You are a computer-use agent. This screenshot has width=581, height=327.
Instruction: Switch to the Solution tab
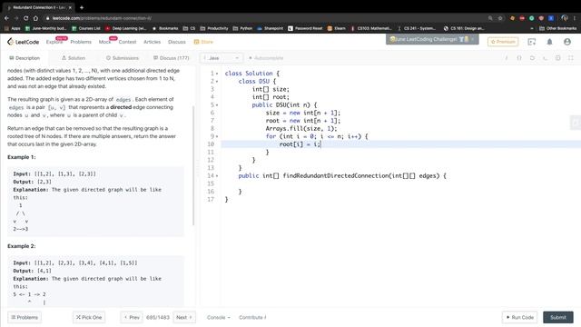click(74, 58)
